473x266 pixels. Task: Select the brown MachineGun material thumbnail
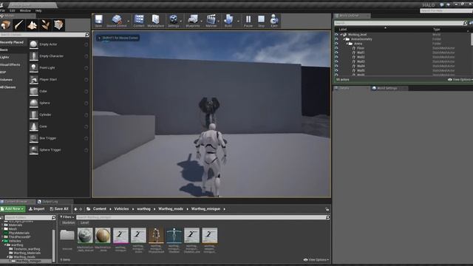(103, 235)
